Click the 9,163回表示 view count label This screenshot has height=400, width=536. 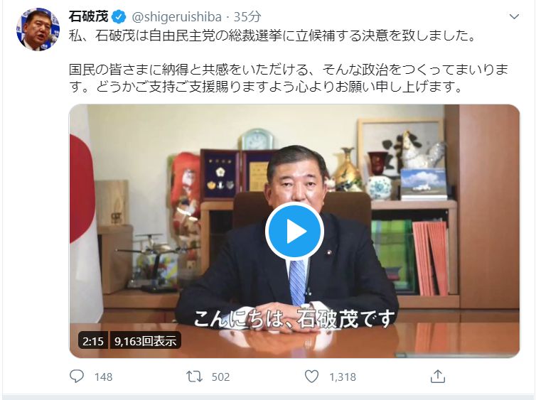(145, 340)
